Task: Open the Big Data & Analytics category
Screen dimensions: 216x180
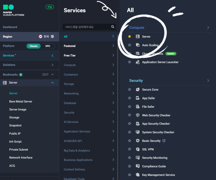Action: click(89, 151)
